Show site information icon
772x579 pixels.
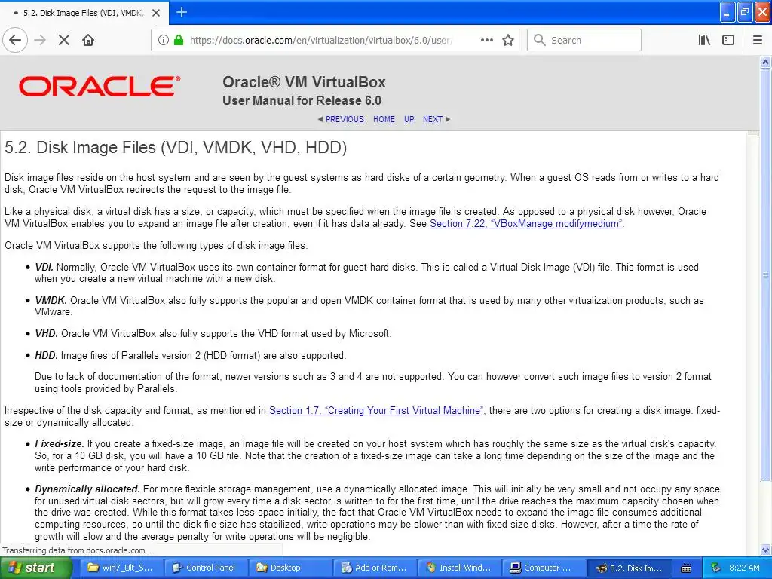[x=164, y=41]
